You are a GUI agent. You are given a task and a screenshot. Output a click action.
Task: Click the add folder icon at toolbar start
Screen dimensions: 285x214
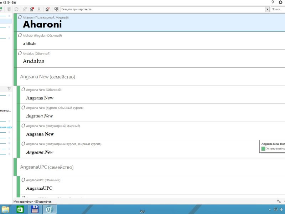(x=1, y=9)
